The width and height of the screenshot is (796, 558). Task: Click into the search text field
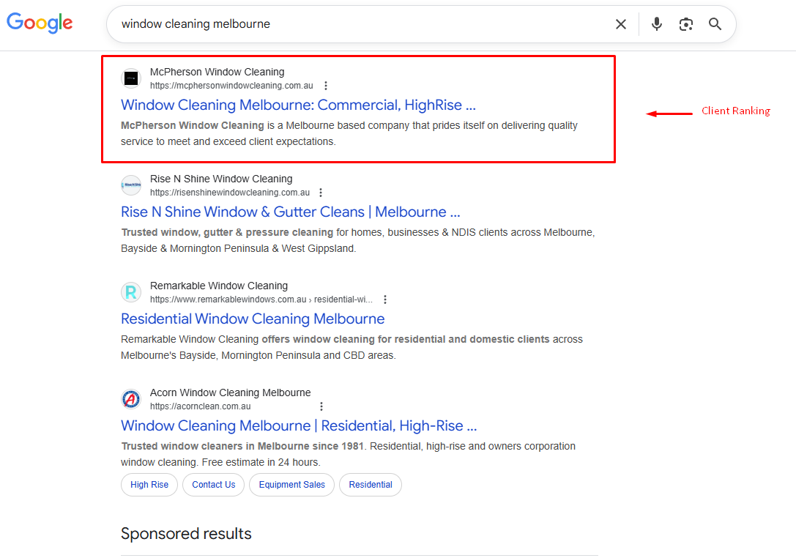tap(359, 24)
